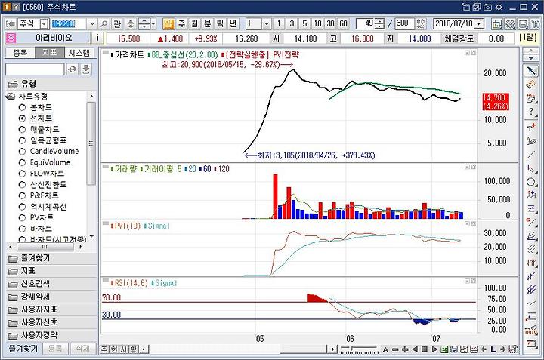544x360 pixels.
Task: Open the stock code history dropdown
Action: pos(92,23)
